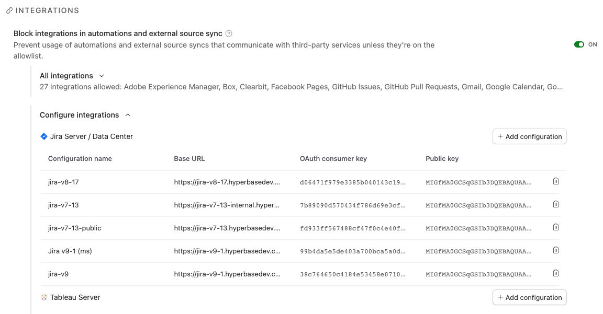
Task: Turn off Block integrations toggle
Action: click(579, 44)
